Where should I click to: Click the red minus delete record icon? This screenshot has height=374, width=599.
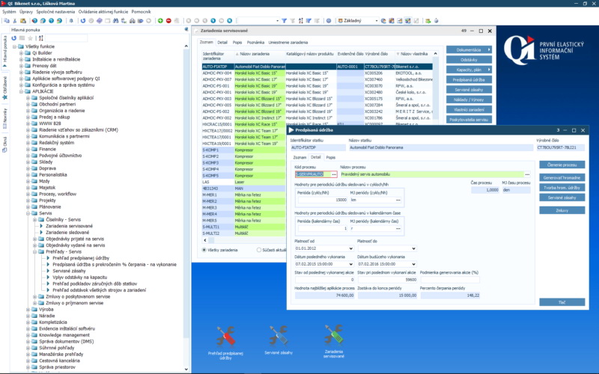coord(168,21)
